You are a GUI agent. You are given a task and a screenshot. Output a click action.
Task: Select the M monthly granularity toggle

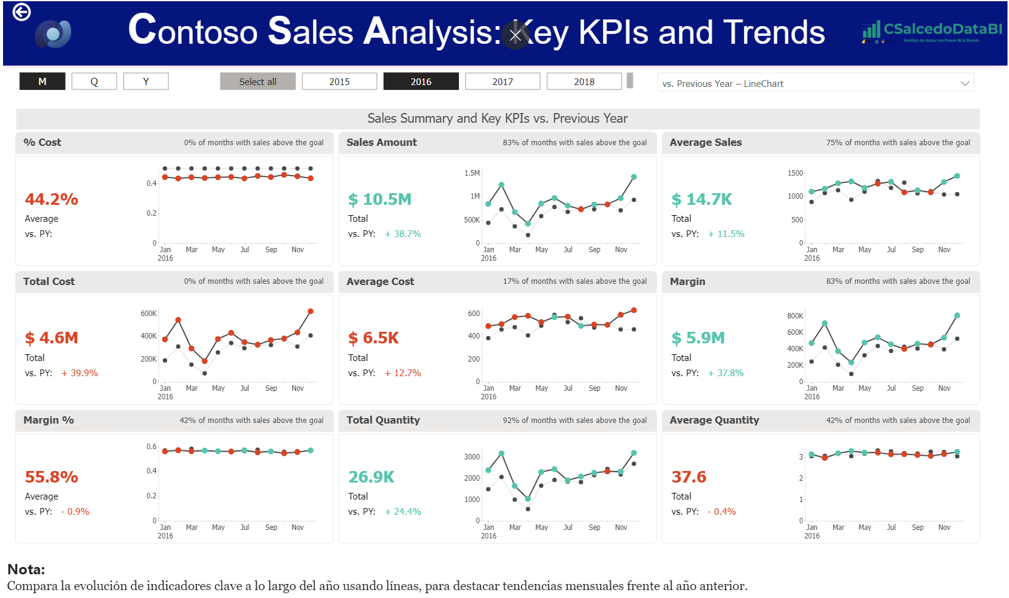coord(42,81)
